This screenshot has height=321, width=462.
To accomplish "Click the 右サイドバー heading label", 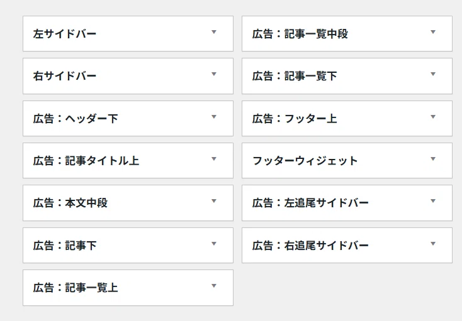I will (x=65, y=76).
